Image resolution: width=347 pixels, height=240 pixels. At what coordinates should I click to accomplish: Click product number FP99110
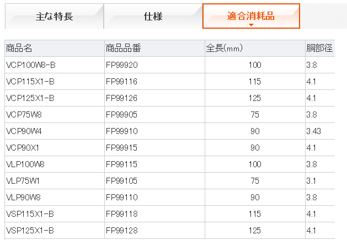click(x=122, y=198)
